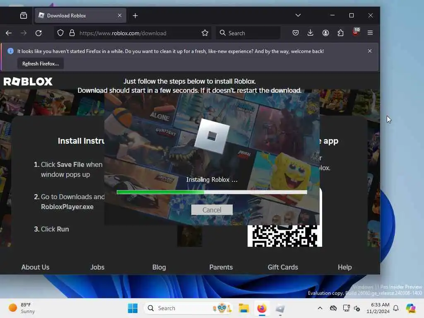This screenshot has width=424, height=318.
Task: Dismiss the Refresh Firefox notification bar
Action: pyautogui.click(x=370, y=51)
